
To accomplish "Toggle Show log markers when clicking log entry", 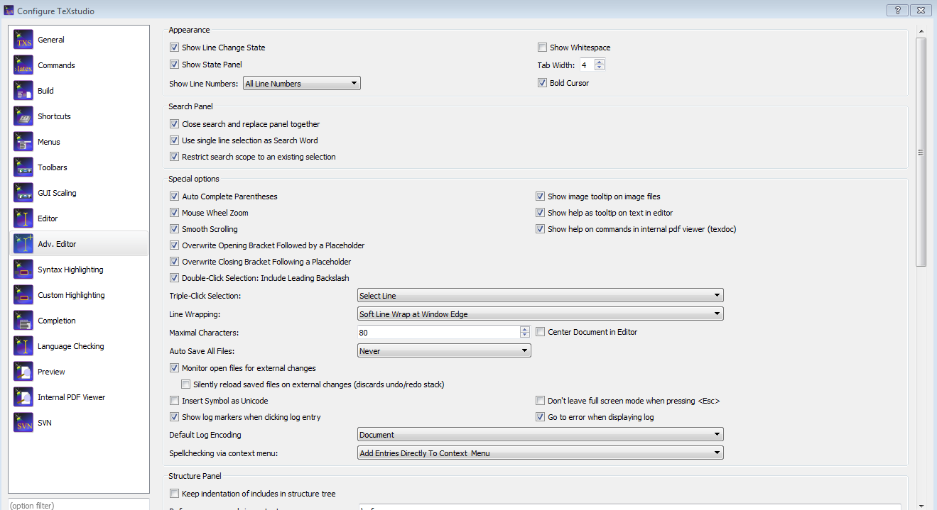I will [175, 417].
